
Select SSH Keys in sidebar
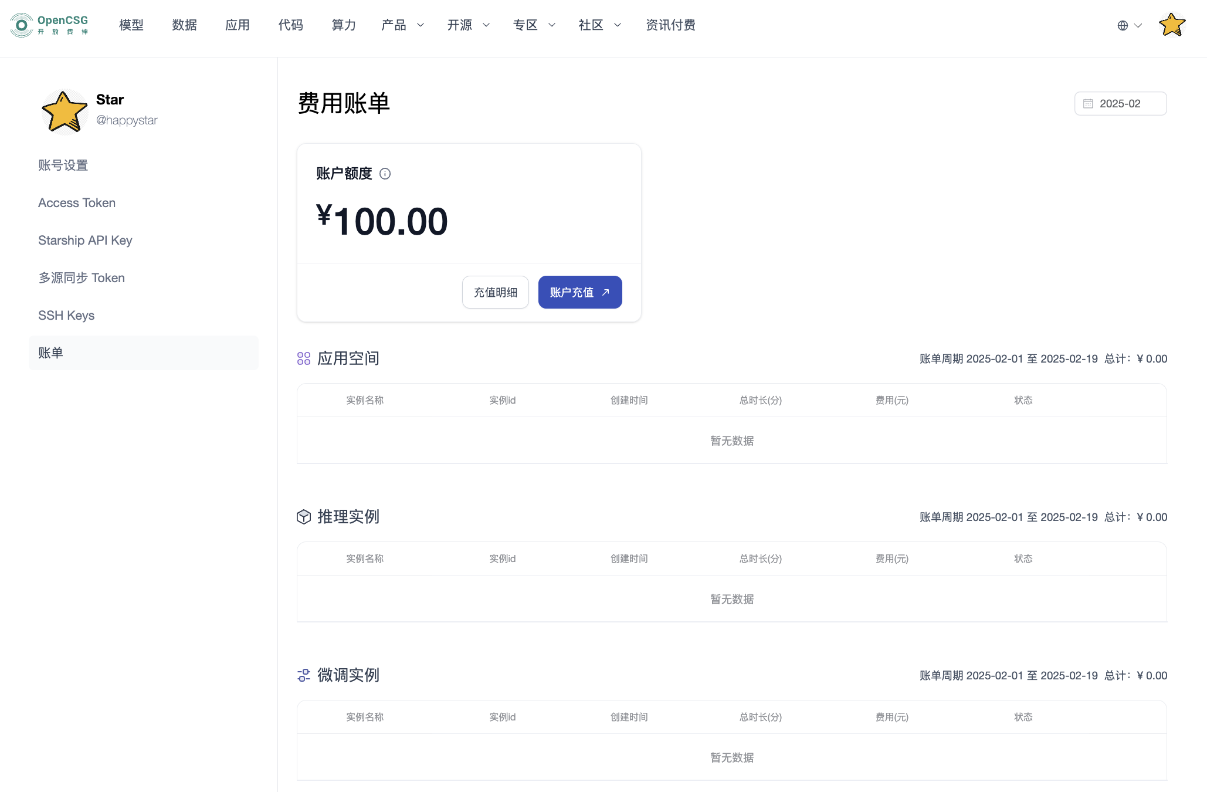[x=66, y=316]
